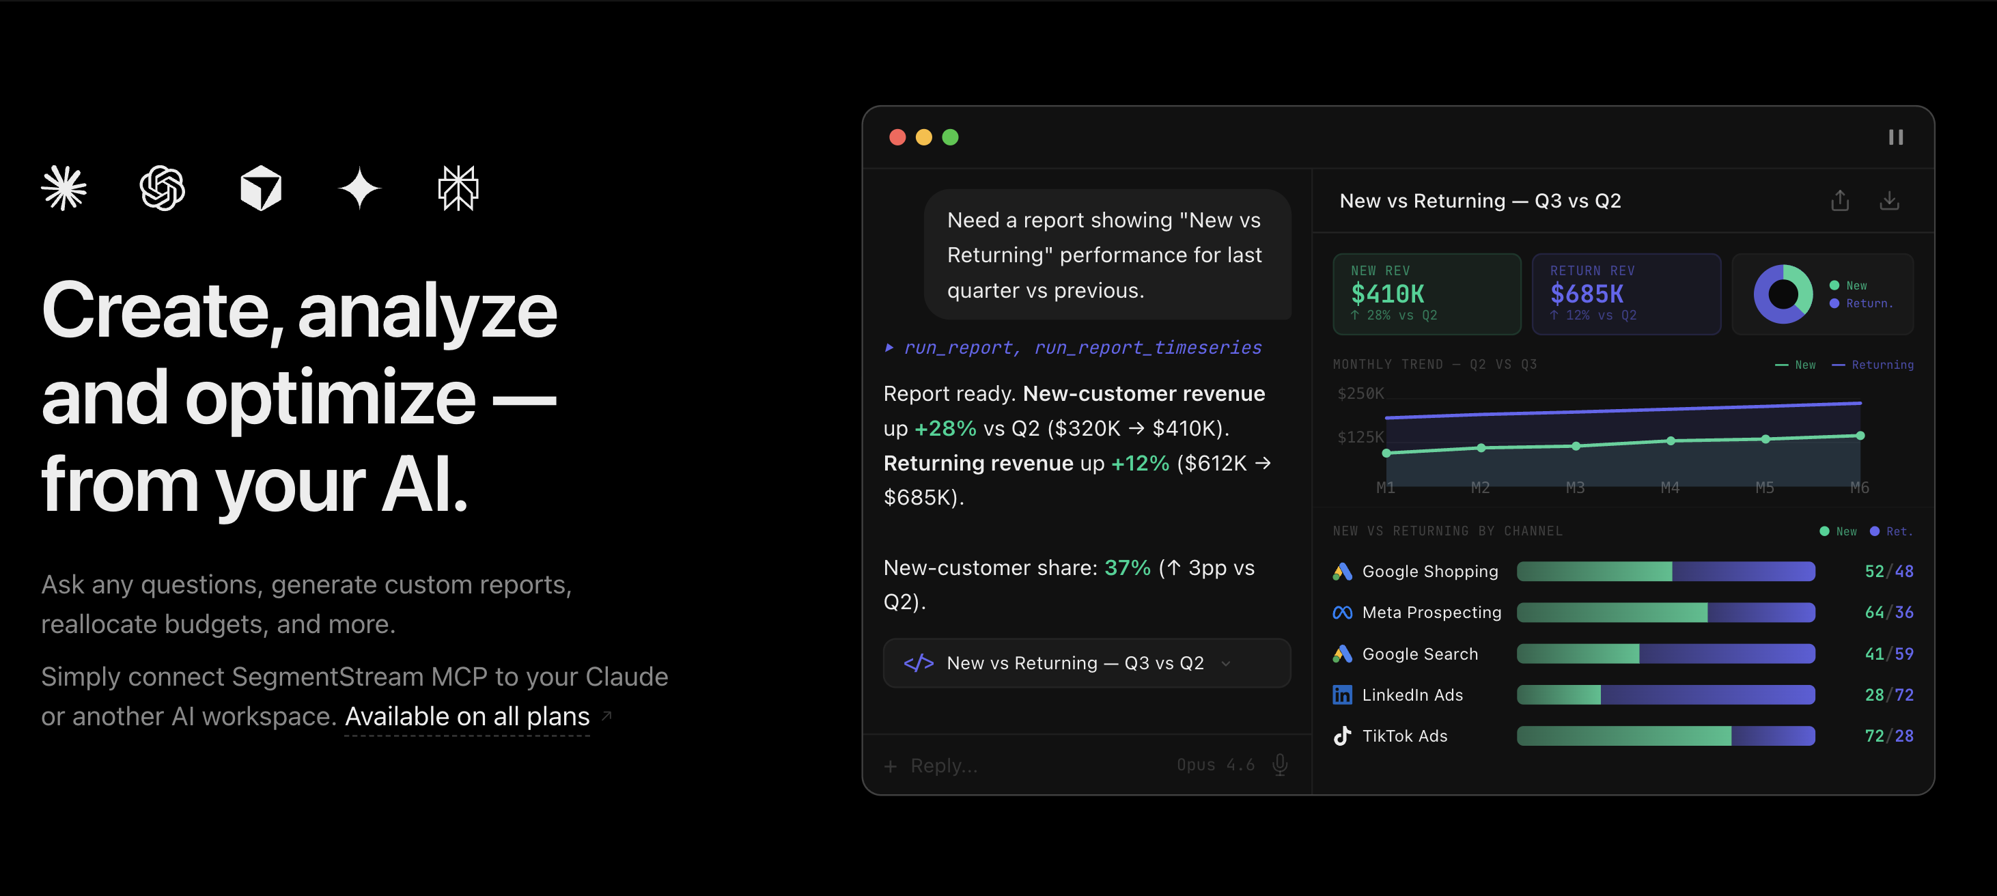Click the microphone icon in reply bar
The width and height of the screenshot is (1997, 896).
1280,764
